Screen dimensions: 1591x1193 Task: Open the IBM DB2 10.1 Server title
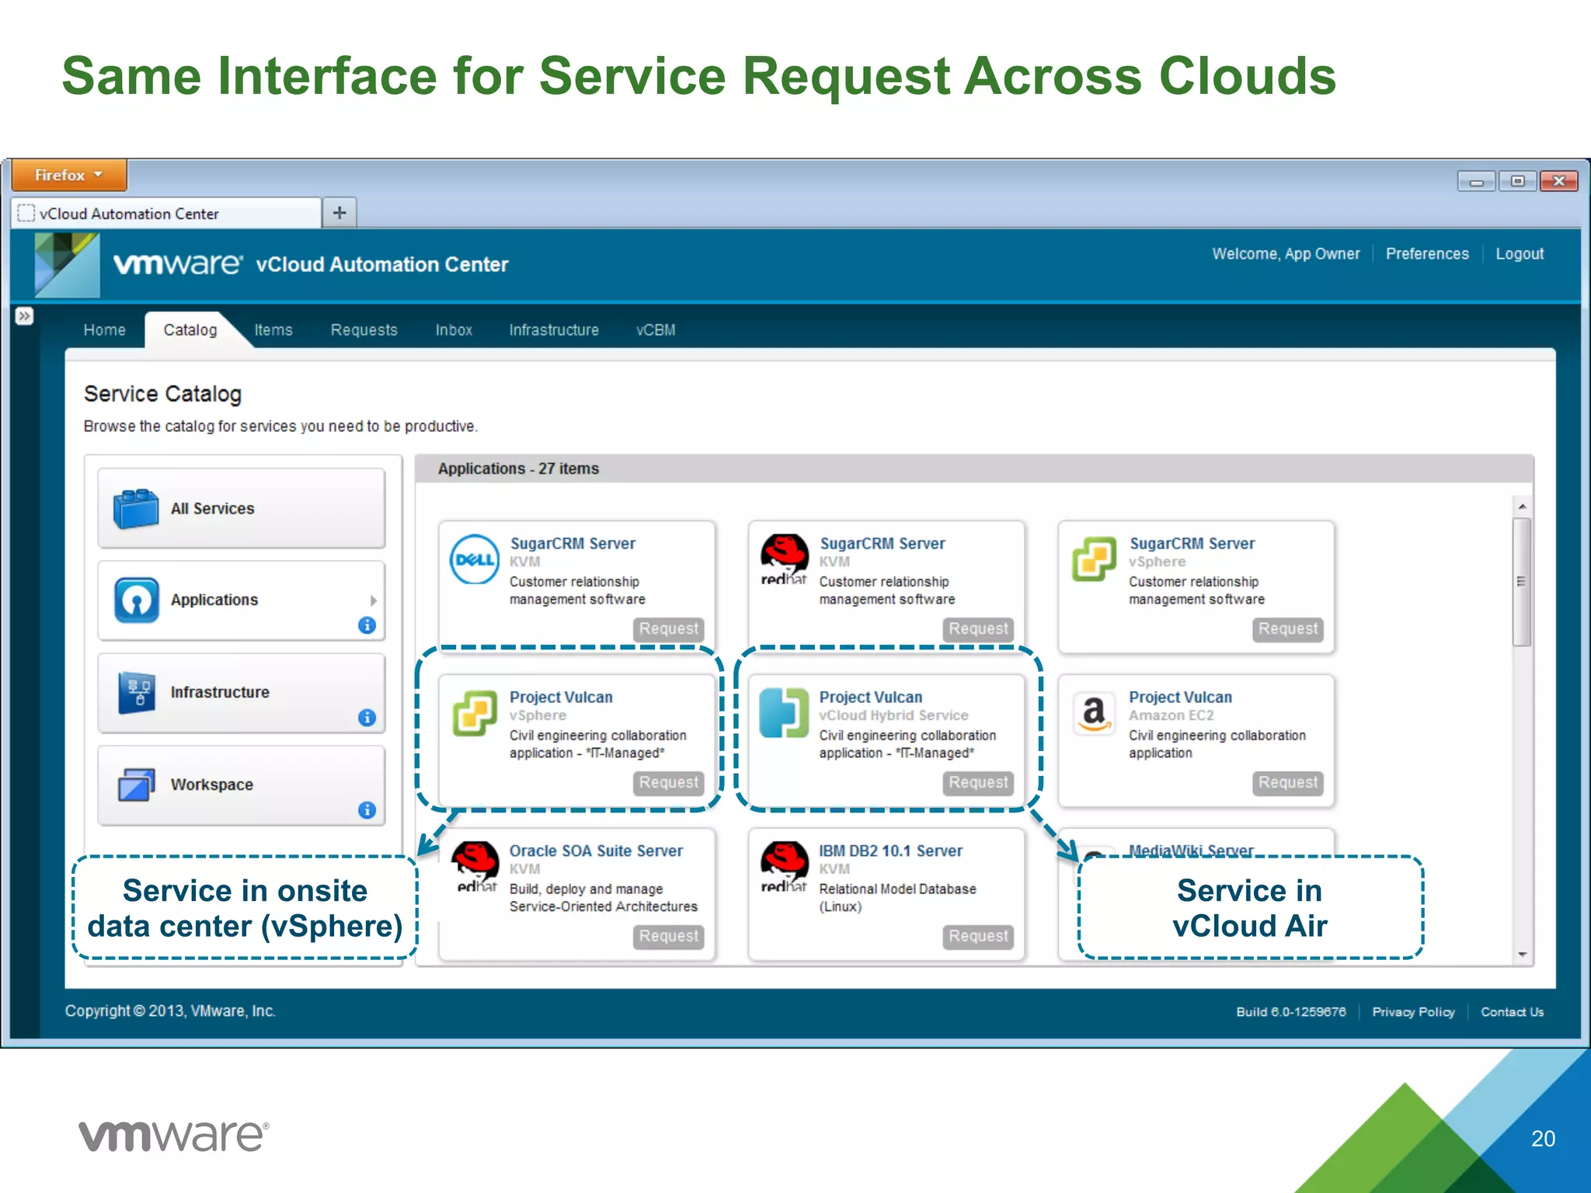click(890, 850)
